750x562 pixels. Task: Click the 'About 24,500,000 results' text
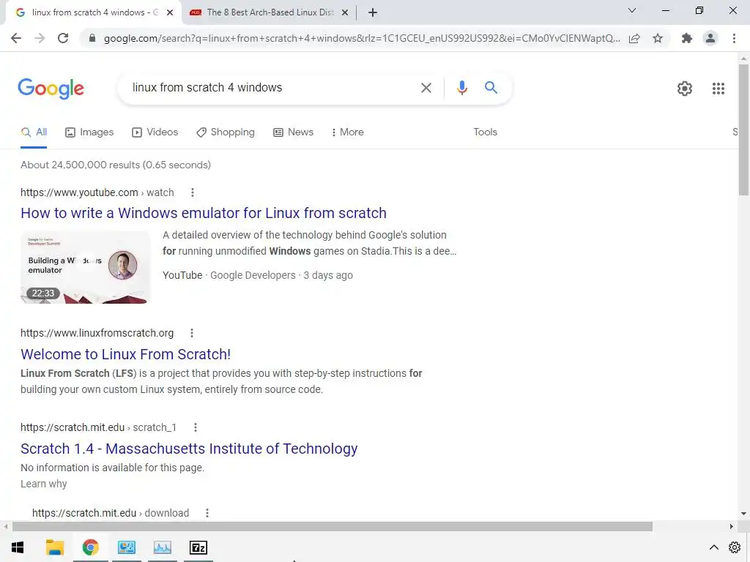pos(116,165)
